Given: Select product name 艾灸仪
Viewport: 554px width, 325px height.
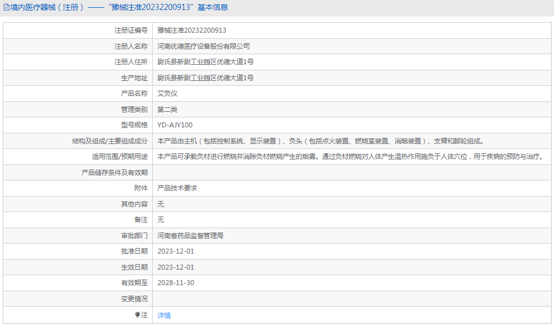Looking at the screenshot, I should click(168, 94).
